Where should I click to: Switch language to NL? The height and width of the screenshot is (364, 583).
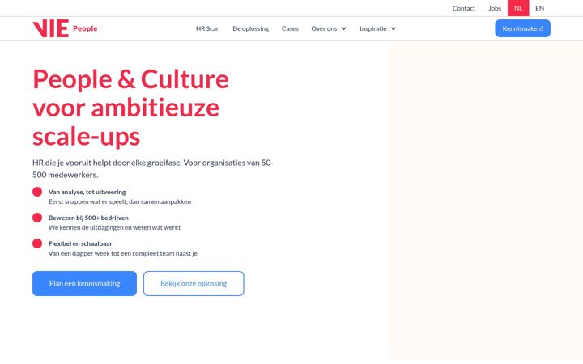[x=518, y=8]
